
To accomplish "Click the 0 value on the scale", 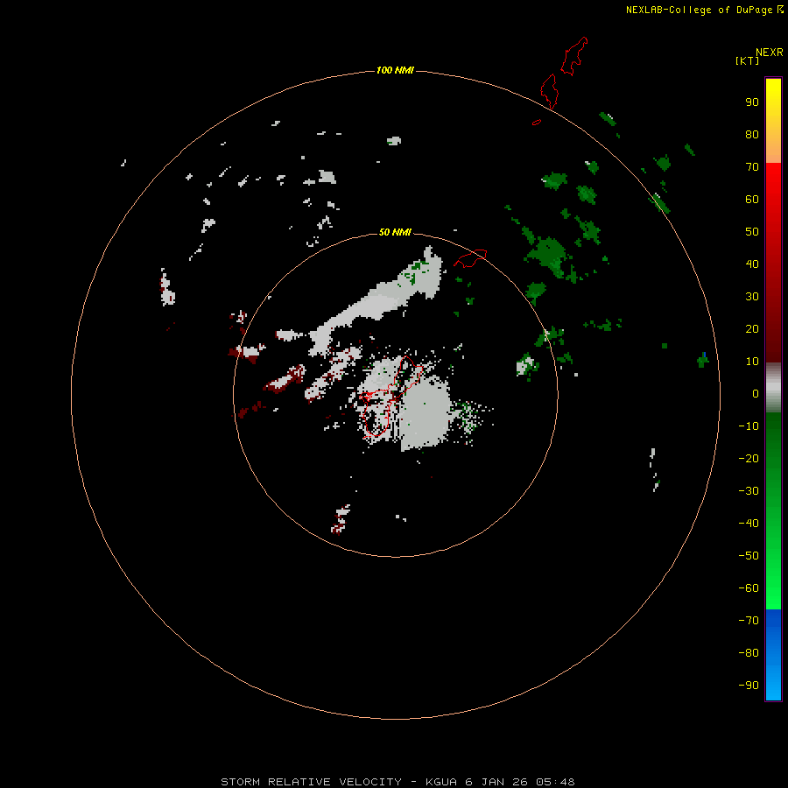I will coord(756,394).
